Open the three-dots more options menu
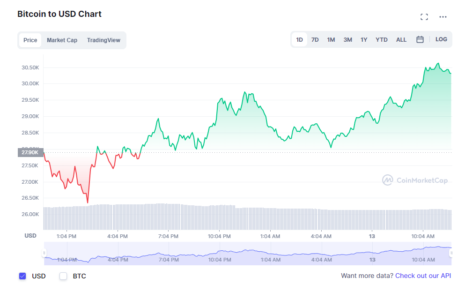This screenshot has width=465, height=292. 443,17
